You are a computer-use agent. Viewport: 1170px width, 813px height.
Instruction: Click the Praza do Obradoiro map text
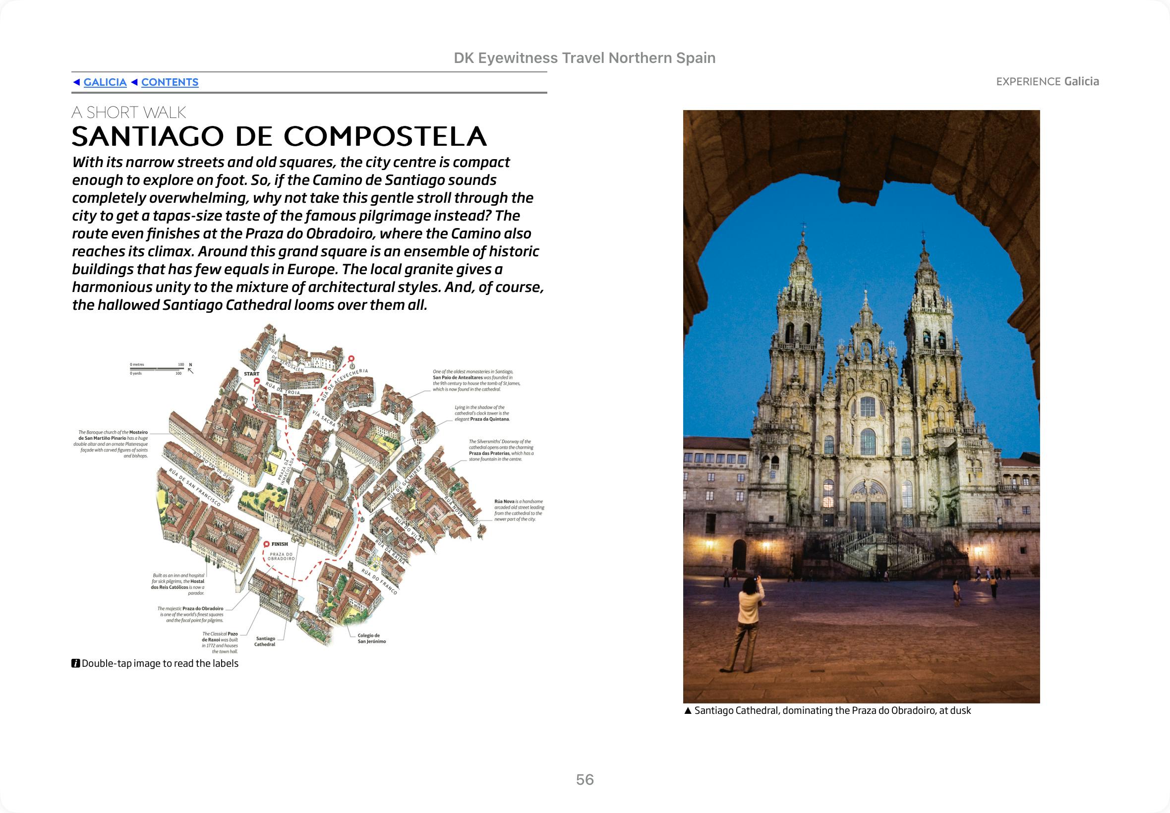pyautogui.click(x=281, y=556)
